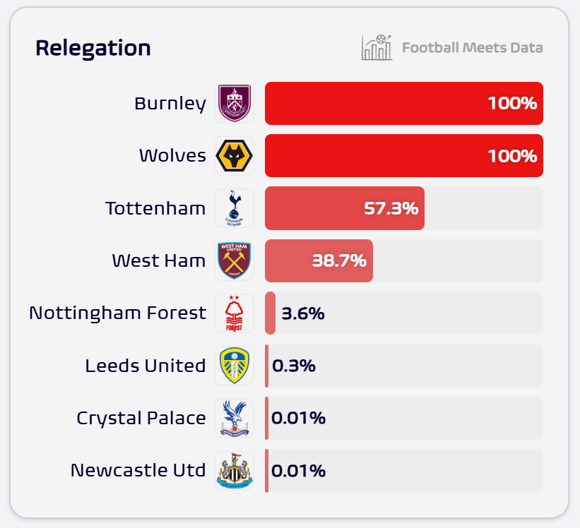This screenshot has width=580, height=528.
Task: Click the Newcastle Utd crest icon
Action: 234,470
